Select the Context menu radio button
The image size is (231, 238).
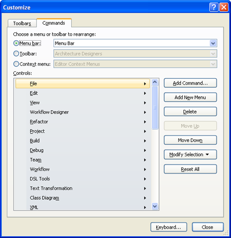click(x=16, y=64)
